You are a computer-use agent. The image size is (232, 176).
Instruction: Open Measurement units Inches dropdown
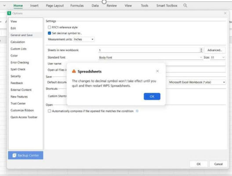click(84, 39)
